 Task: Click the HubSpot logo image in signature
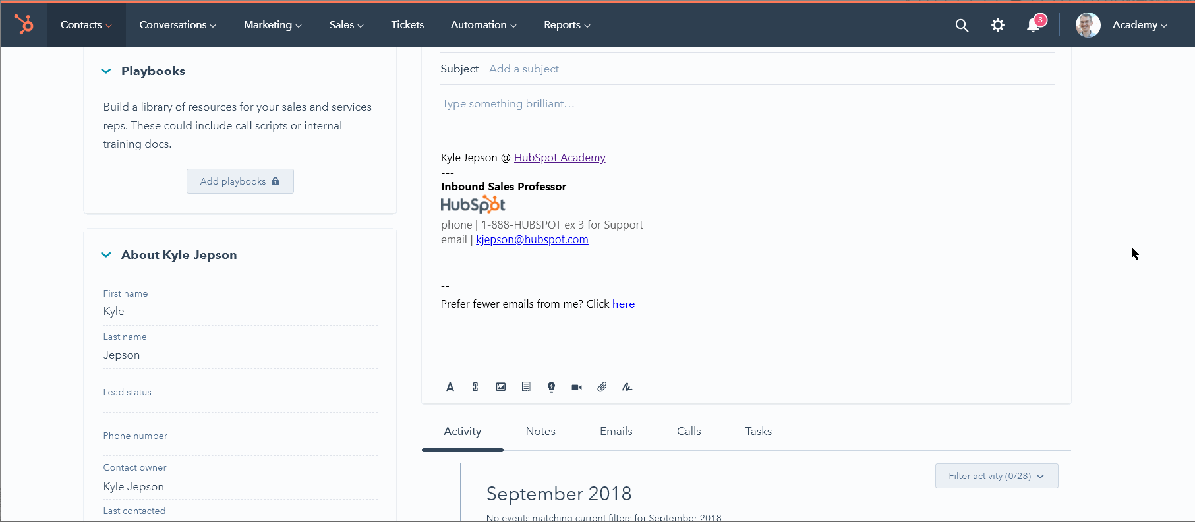click(473, 204)
